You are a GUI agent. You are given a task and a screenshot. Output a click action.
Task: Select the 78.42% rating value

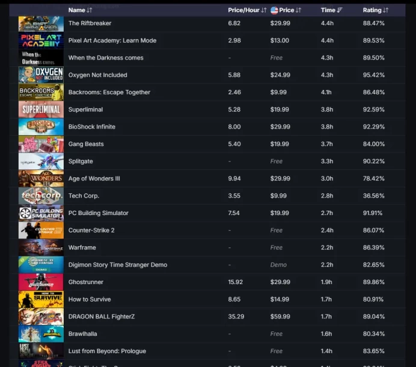click(x=373, y=178)
